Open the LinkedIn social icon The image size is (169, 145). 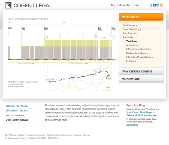tap(158, 5)
